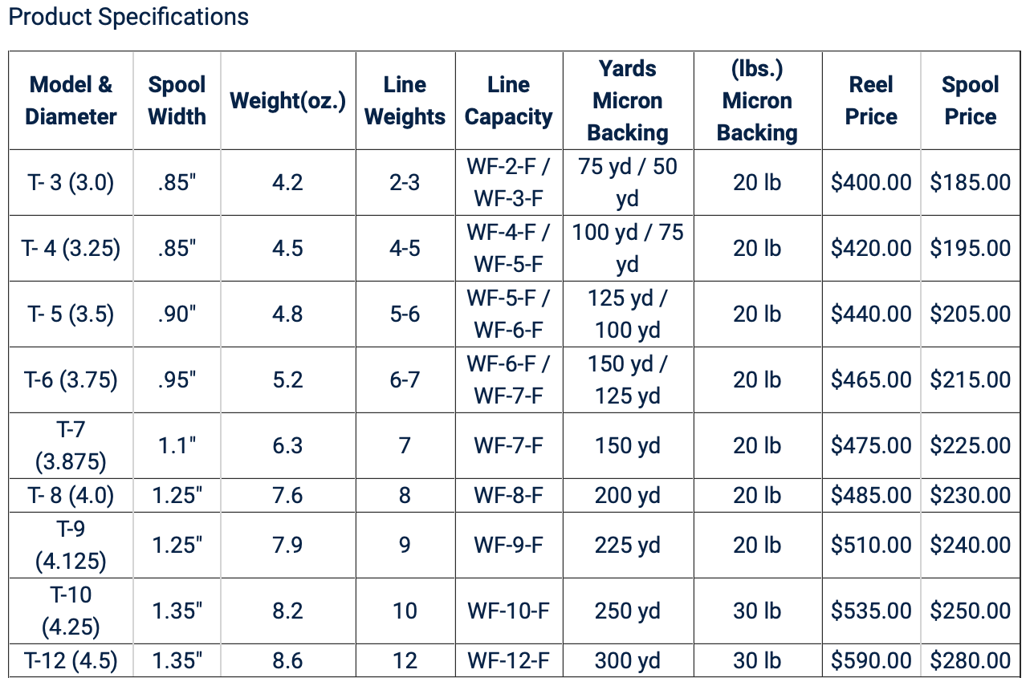Select the Reel Price column header
This screenshot has width=1034, height=690.
tap(871, 101)
